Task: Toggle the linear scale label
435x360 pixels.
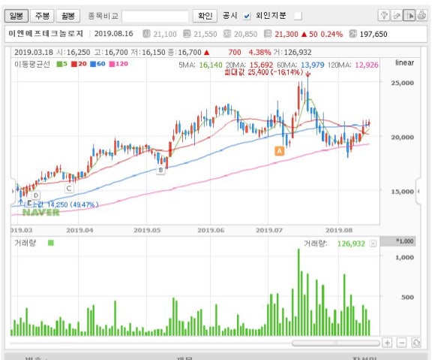Action: coord(404,63)
